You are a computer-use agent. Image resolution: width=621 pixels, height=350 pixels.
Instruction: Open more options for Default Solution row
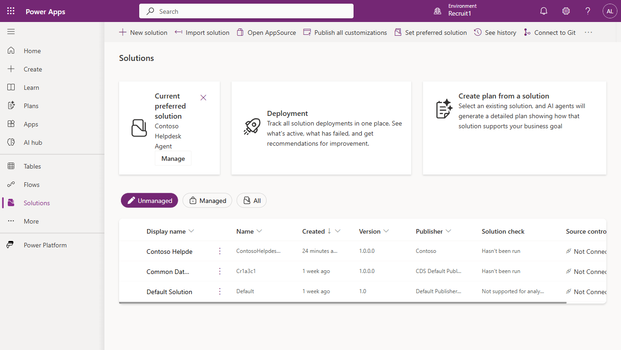coord(220,291)
